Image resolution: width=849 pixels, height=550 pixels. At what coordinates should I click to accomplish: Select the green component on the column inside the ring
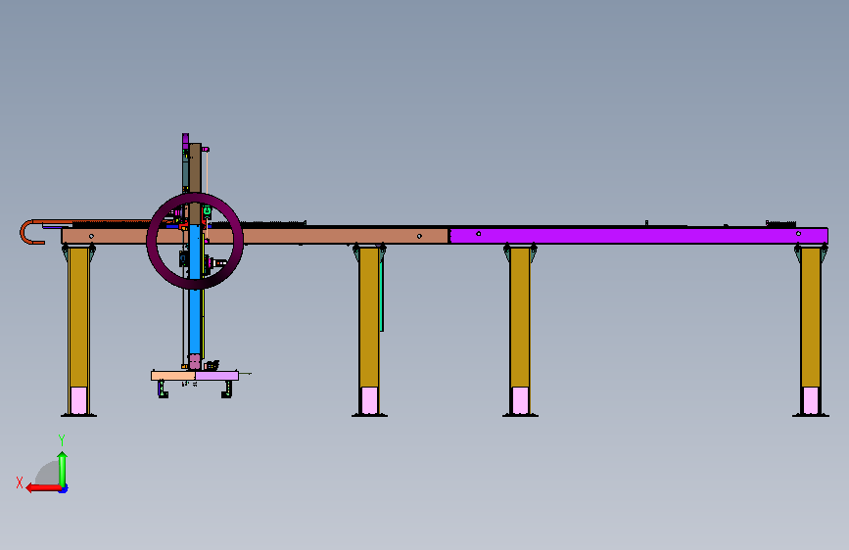point(207,211)
